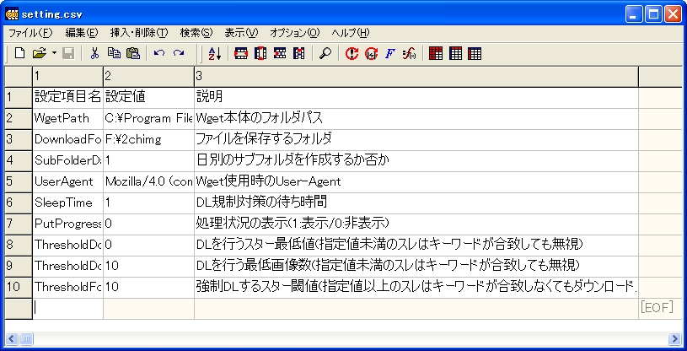Click the cell DL規制対策の待ち時間
The width and height of the screenshot is (687, 351).
point(416,202)
